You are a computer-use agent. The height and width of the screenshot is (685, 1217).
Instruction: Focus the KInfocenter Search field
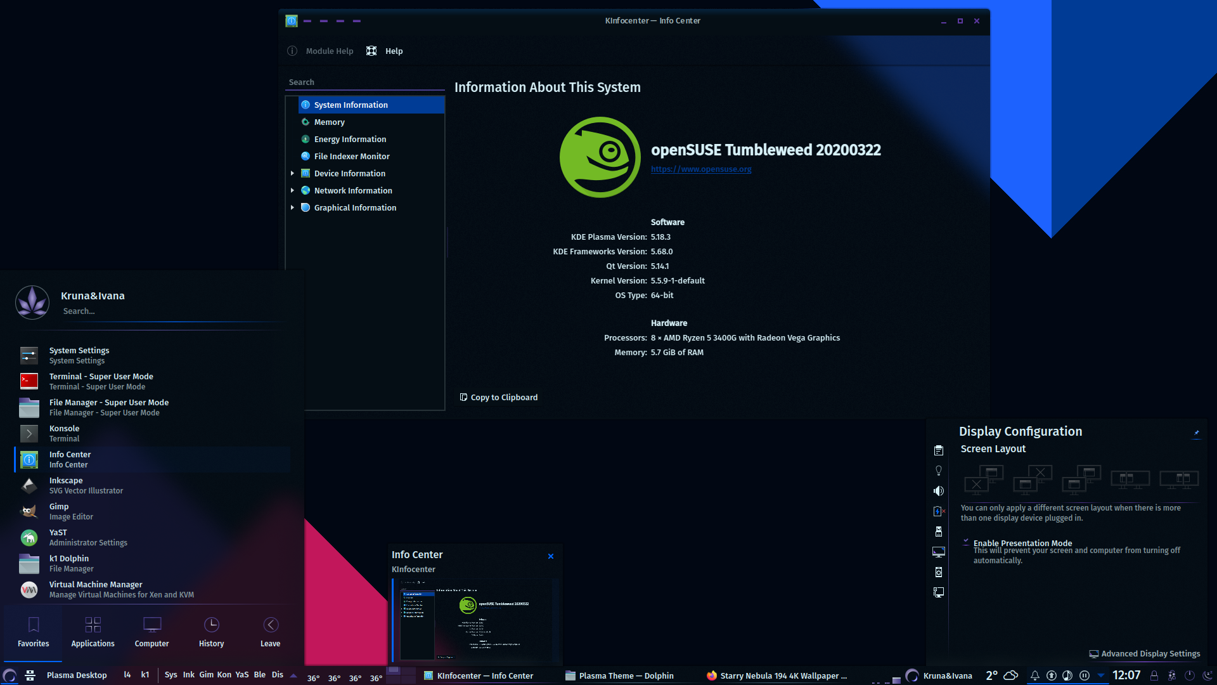click(365, 82)
